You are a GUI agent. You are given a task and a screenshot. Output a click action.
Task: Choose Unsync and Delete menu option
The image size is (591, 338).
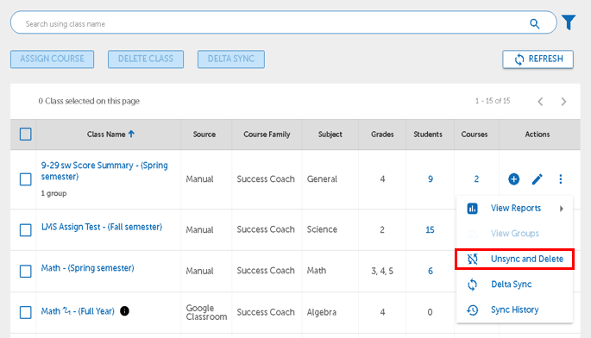[527, 259]
